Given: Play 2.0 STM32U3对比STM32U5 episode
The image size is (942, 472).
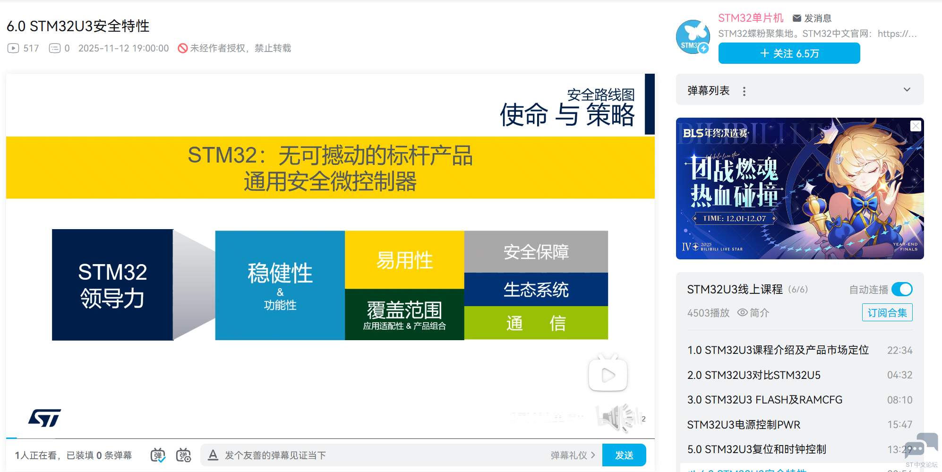Looking at the screenshot, I should (x=800, y=375).
